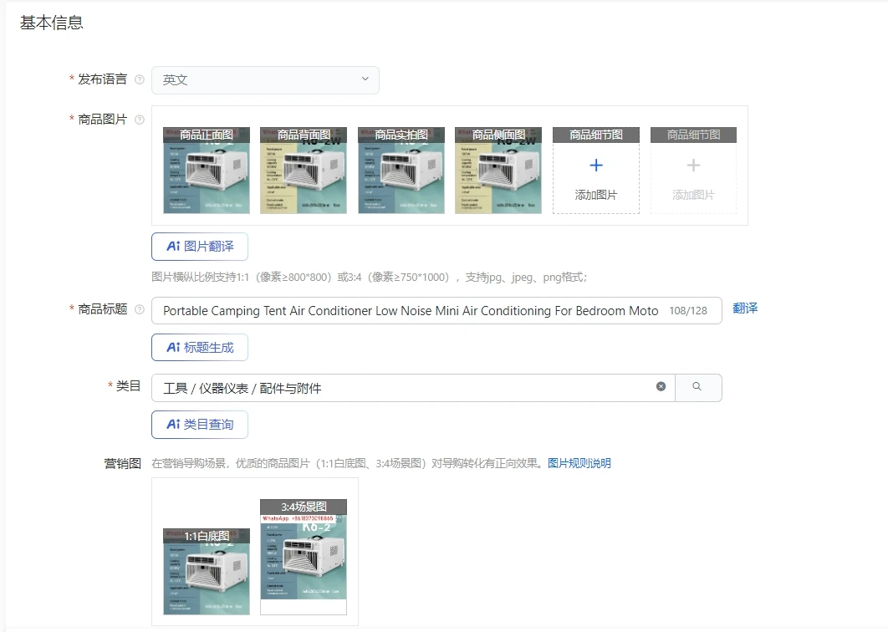Click into the 商品标题 input field
This screenshot has height=632, width=888.
click(436, 310)
